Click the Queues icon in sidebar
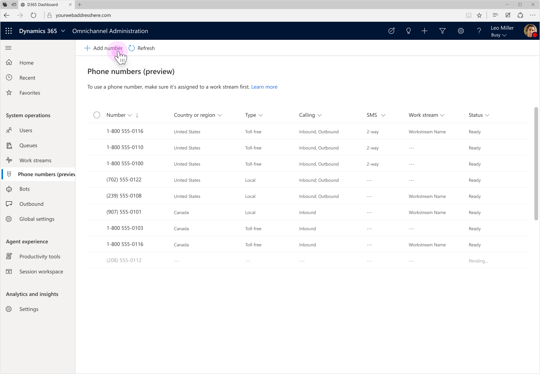 tap(9, 145)
